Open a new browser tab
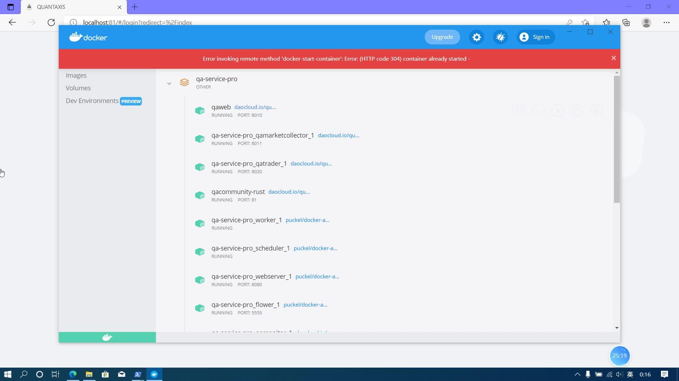 134,7
